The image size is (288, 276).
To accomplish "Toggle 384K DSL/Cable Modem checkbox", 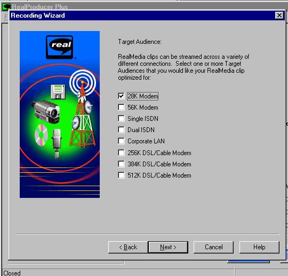I will coord(121,164).
